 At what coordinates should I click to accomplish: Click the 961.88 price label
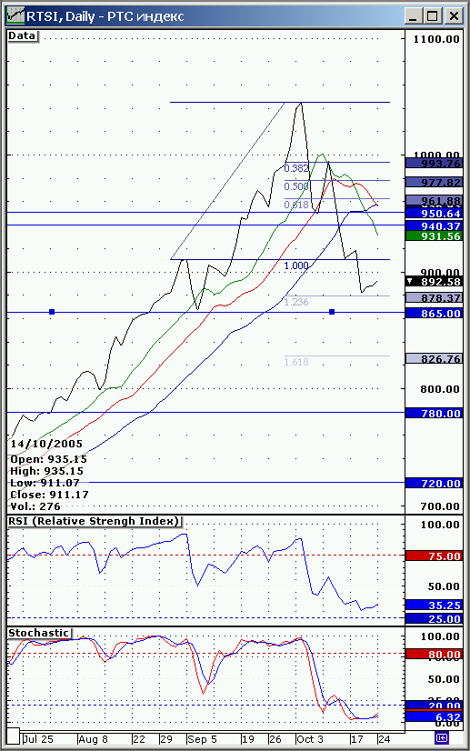coord(434,201)
